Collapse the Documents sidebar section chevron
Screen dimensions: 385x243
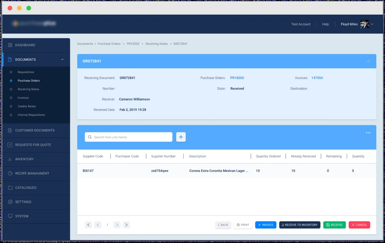(x=63, y=59)
